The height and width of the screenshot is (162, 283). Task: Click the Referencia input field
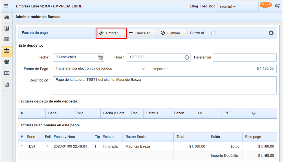click(x=245, y=58)
